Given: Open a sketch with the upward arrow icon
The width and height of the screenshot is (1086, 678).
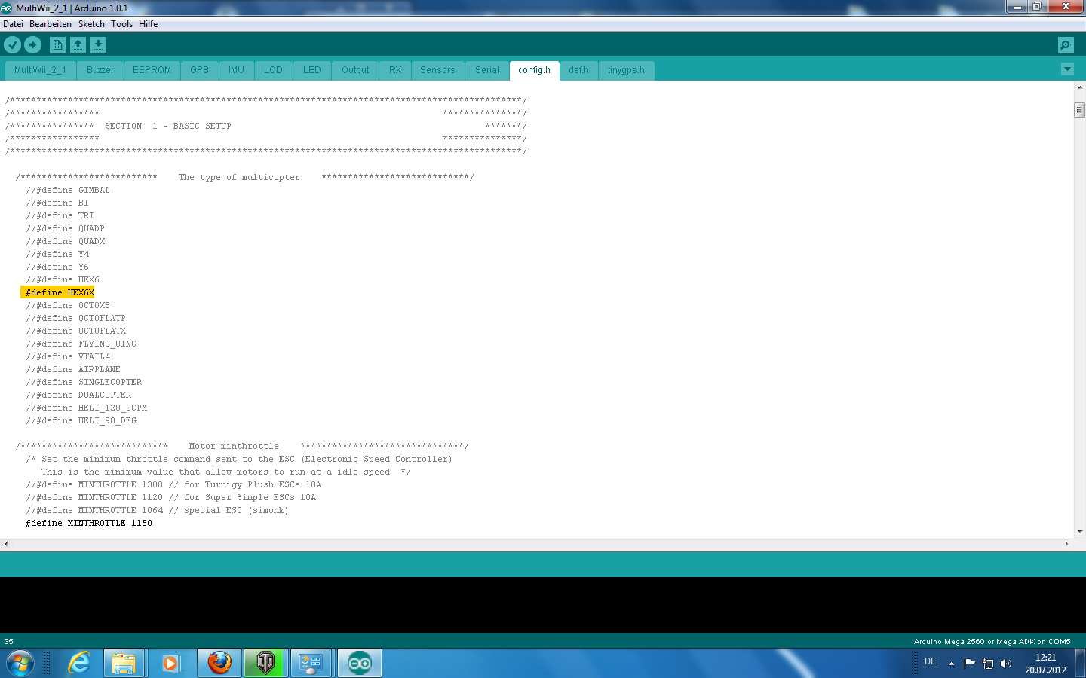Looking at the screenshot, I should (78, 44).
